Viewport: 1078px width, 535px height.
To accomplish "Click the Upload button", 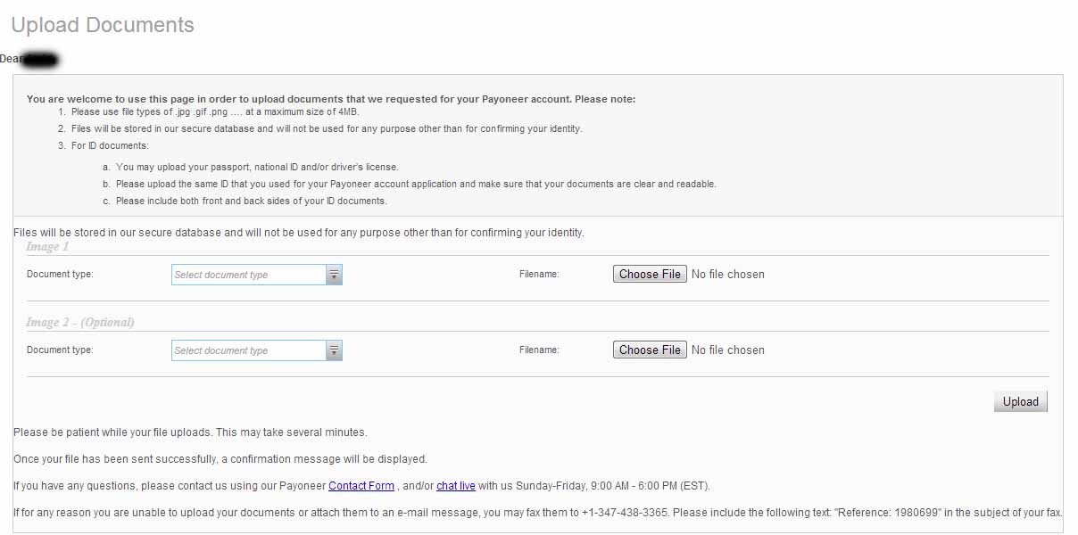I will pos(1020,401).
